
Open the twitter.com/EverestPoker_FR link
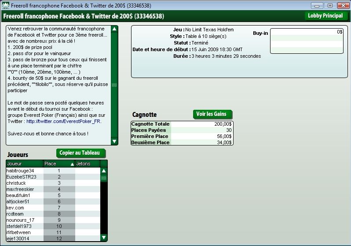[x=64, y=121]
